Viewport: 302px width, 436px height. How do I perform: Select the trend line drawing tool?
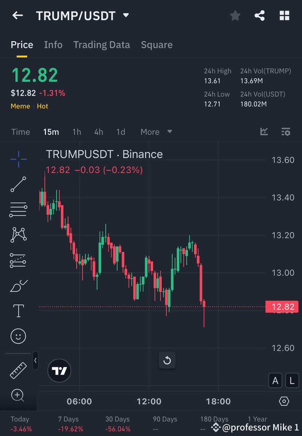[18, 184]
